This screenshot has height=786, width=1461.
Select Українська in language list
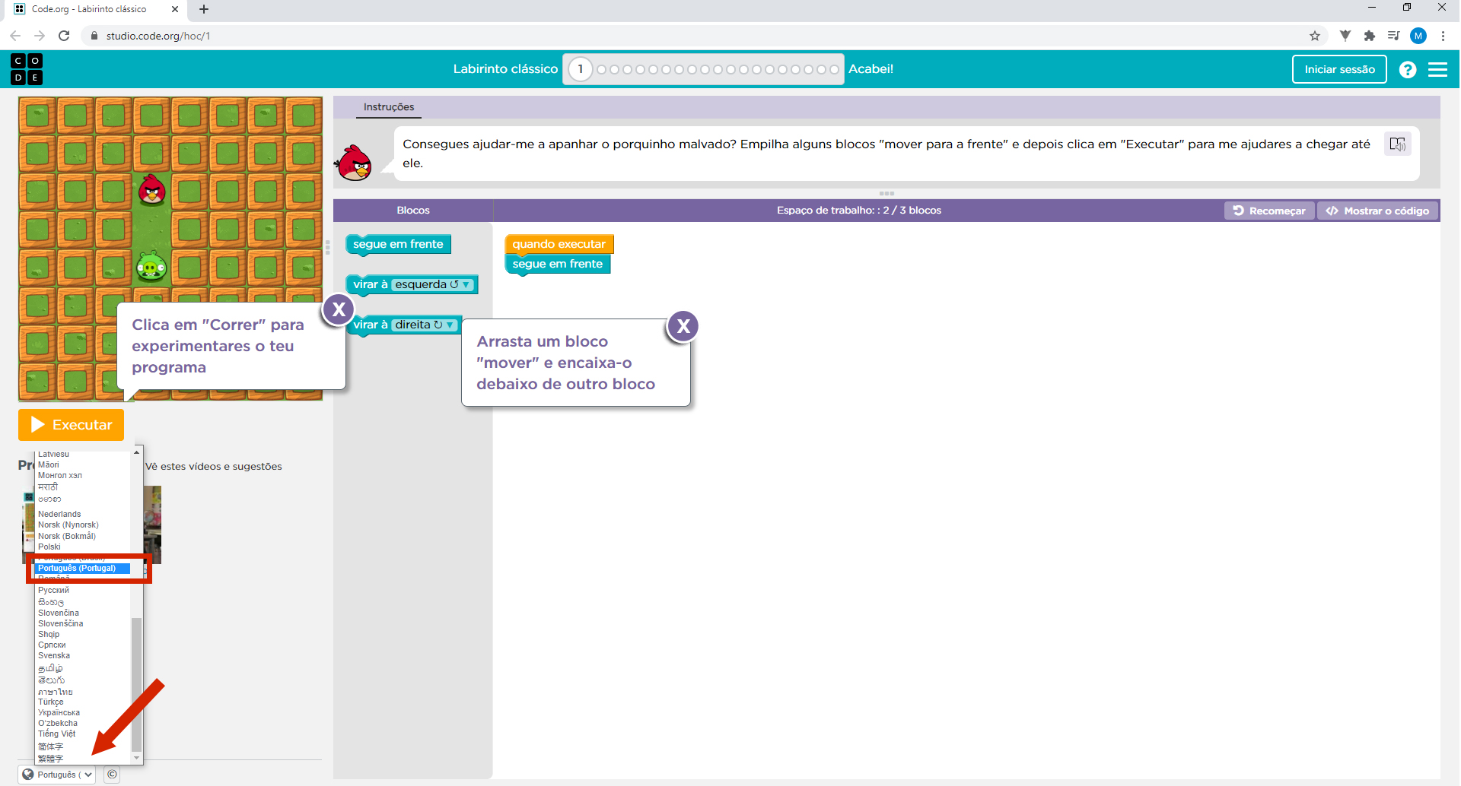click(x=59, y=712)
